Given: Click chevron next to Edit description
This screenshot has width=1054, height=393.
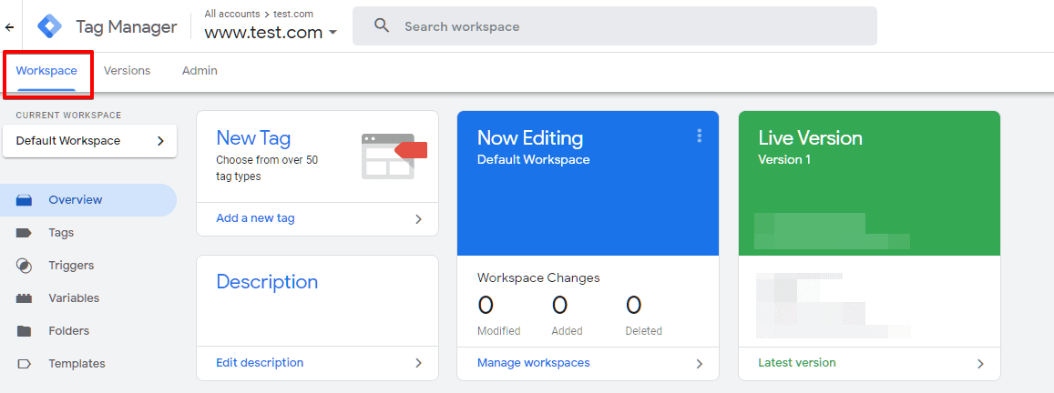Looking at the screenshot, I should (419, 364).
